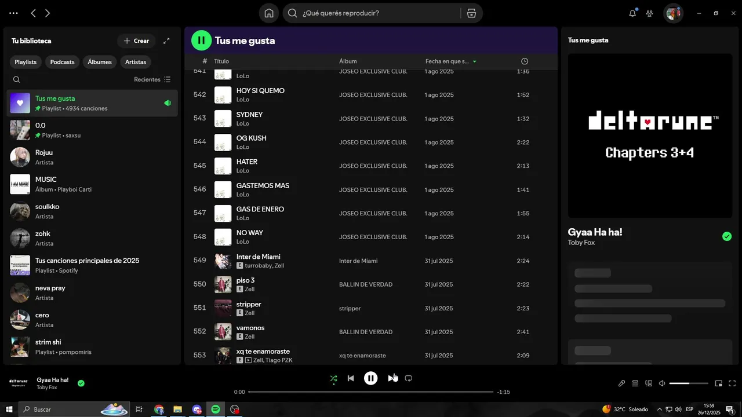742x417 pixels.
Task: Open Tus me gusta playlist in library
Action: tap(92, 103)
